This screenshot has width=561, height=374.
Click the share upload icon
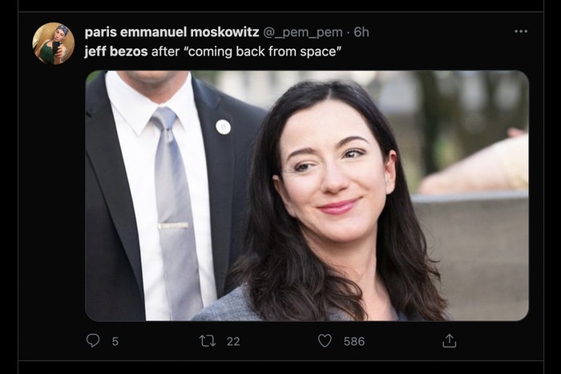point(449,341)
